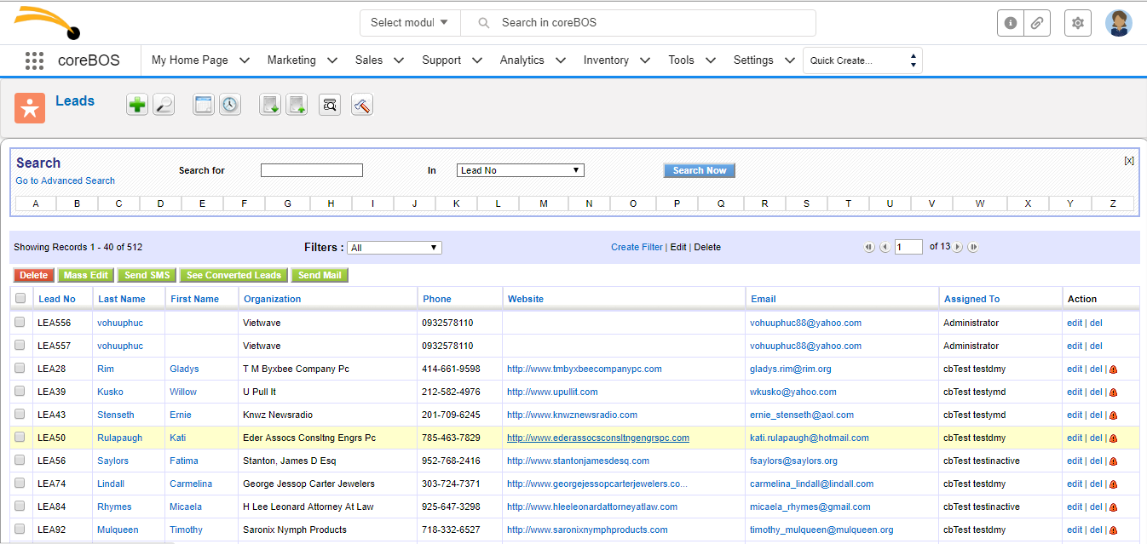Click the Import Leads icon with down arrow
The height and width of the screenshot is (544, 1147).
[270, 105]
